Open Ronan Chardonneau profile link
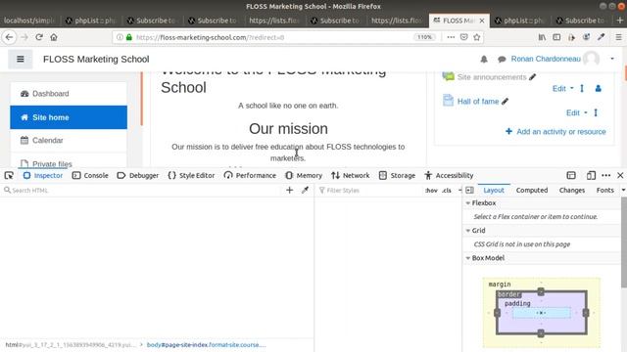 click(546, 59)
